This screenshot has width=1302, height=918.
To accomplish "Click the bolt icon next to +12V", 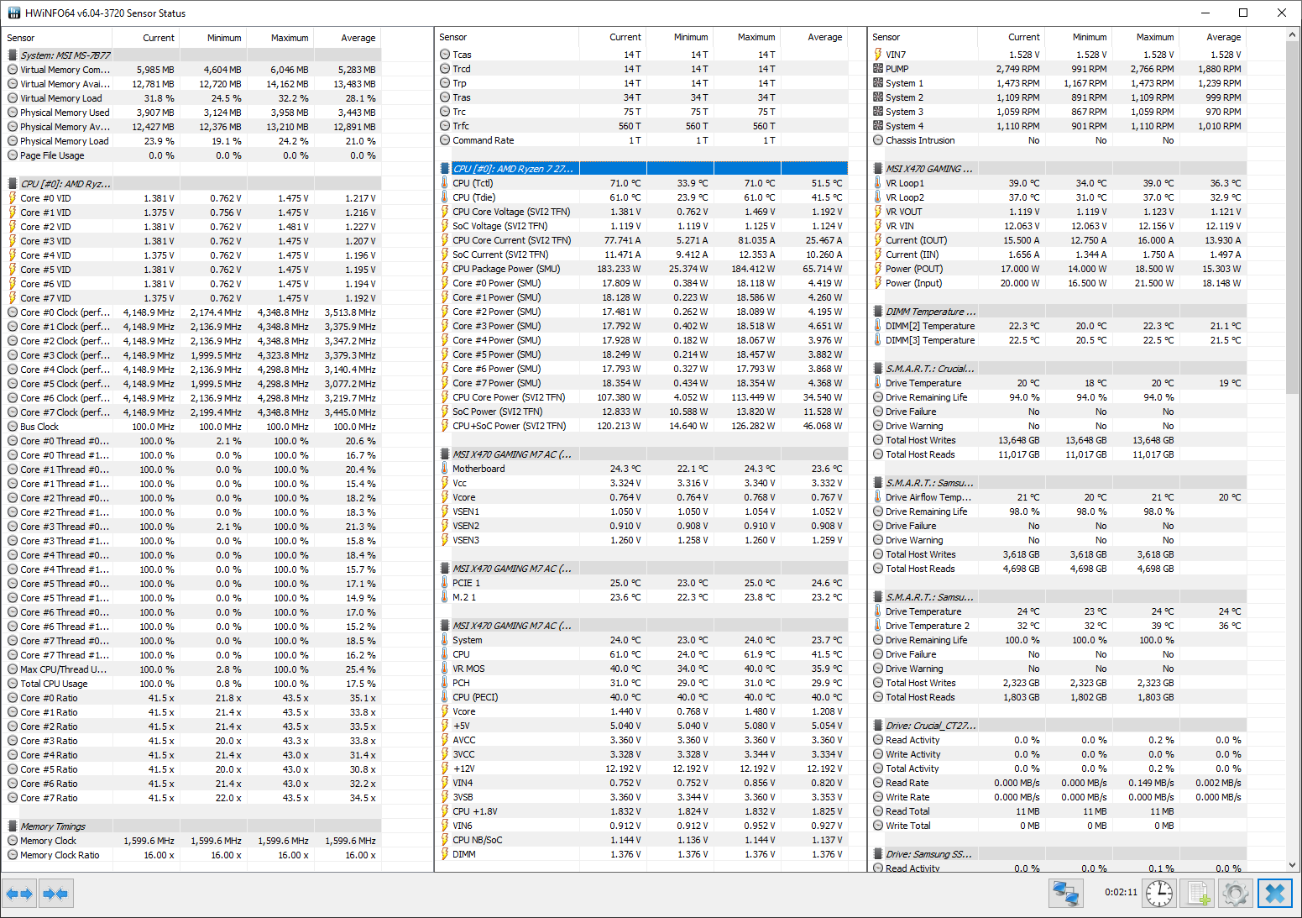I will tap(445, 768).
